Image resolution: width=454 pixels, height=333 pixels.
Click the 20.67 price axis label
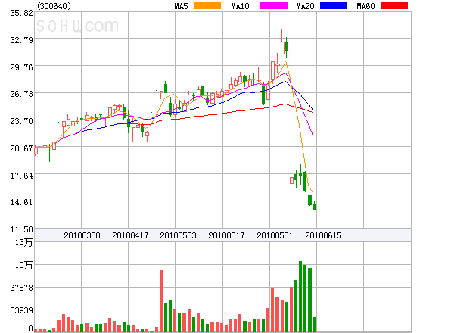click(x=21, y=148)
